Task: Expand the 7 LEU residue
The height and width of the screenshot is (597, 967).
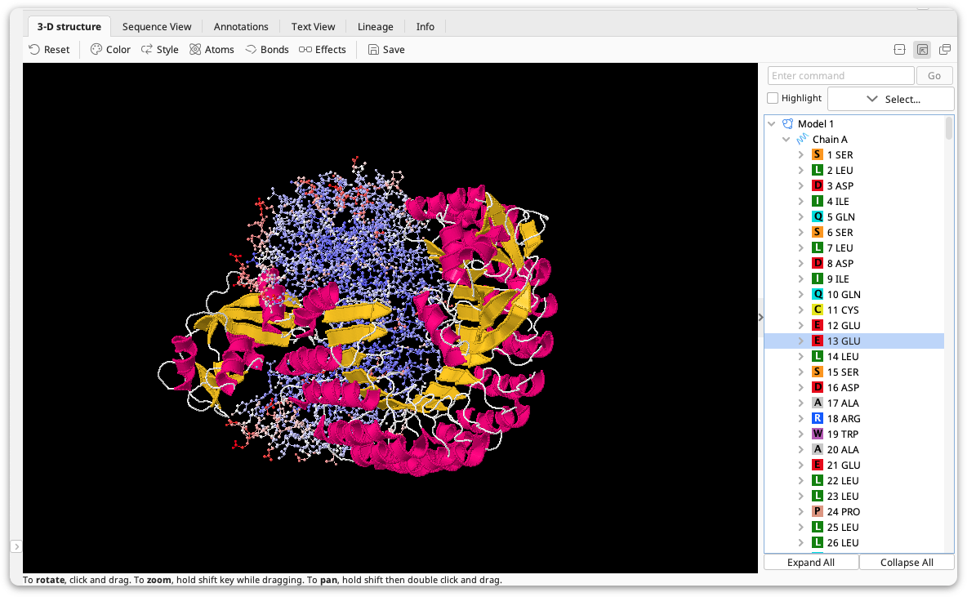Action: [800, 248]
